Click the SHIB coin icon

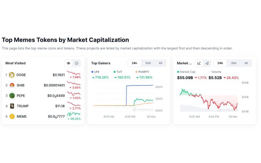12,85
